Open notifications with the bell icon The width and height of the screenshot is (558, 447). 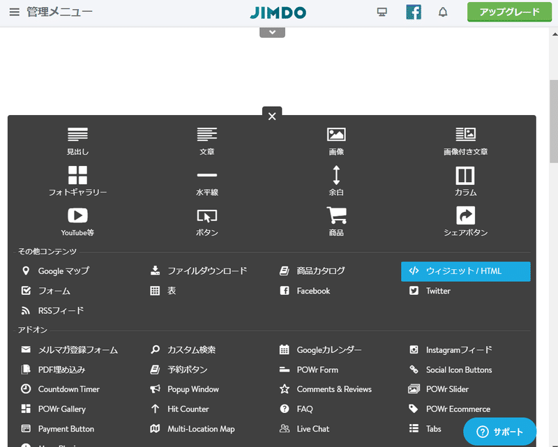[x=443, y=12]
